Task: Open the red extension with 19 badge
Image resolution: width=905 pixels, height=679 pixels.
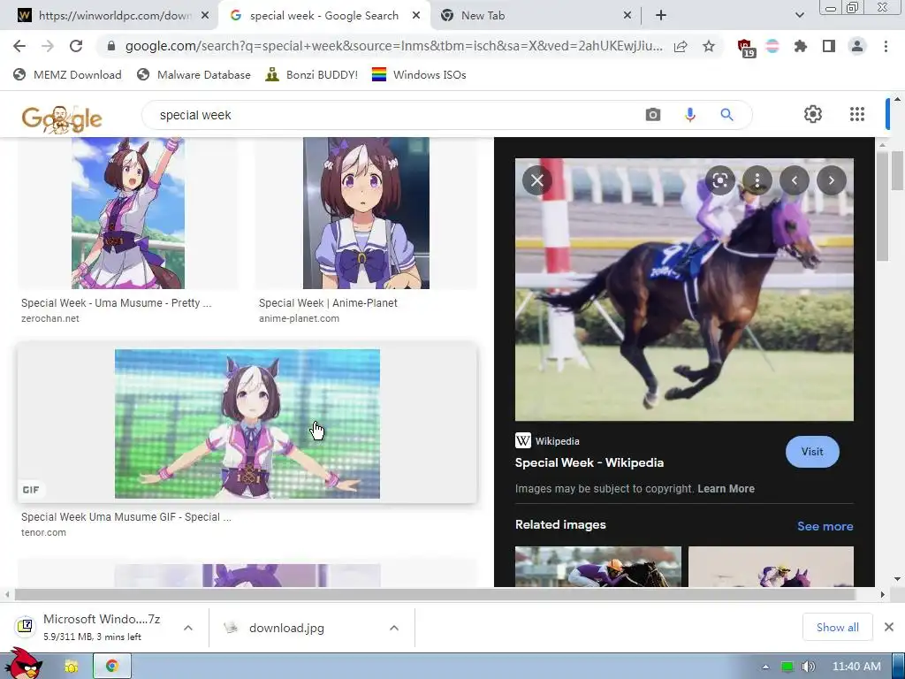Action: (x=746, y=48)
